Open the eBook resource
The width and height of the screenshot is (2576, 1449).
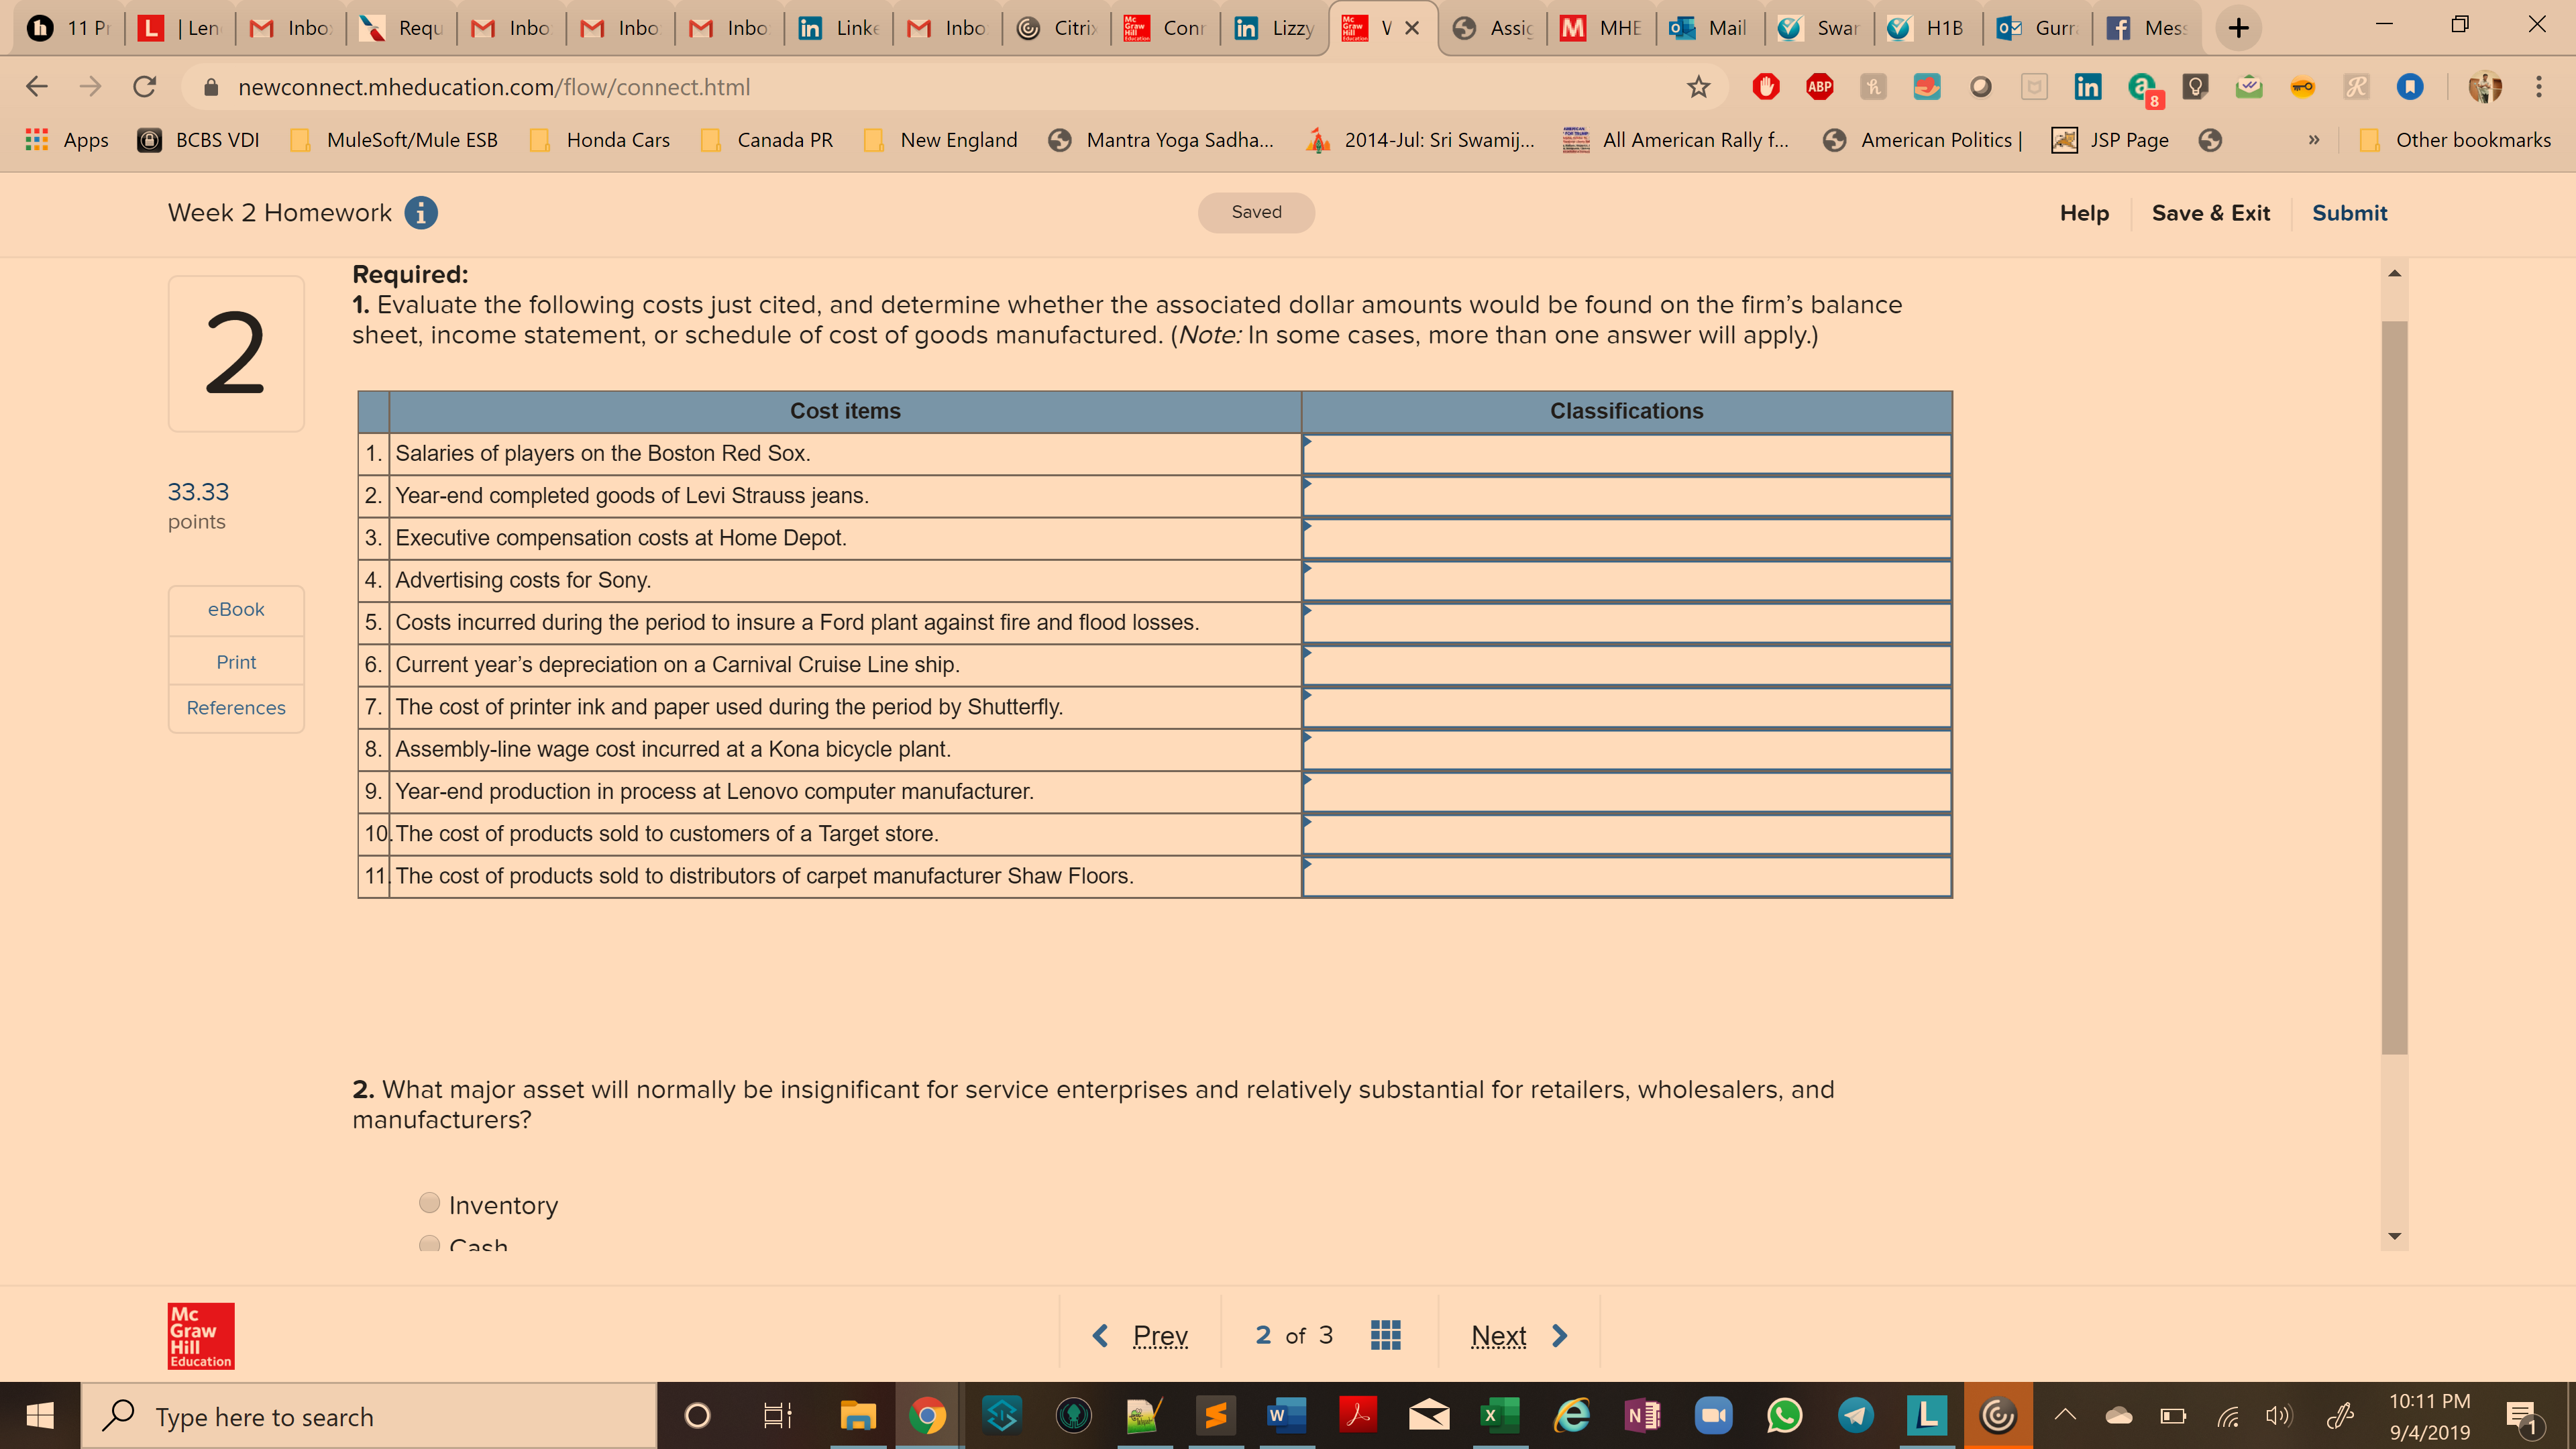pyautogui.click(x=236, y=609)
